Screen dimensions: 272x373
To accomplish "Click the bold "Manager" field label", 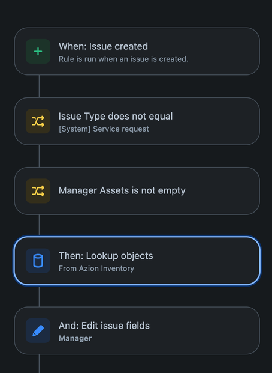I will coord(75,338).
